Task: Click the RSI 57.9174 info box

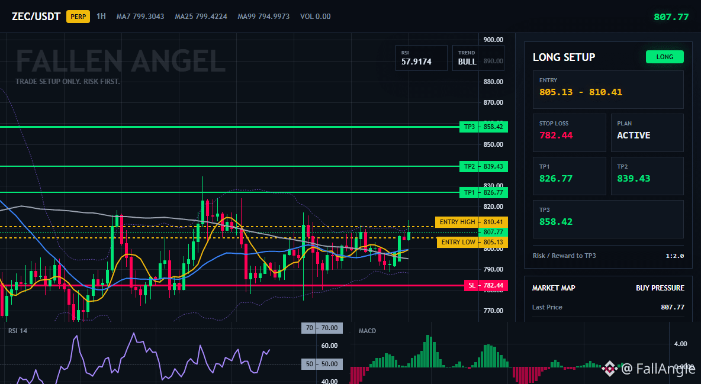Action: pyautogui.click(x=421, y=57)
